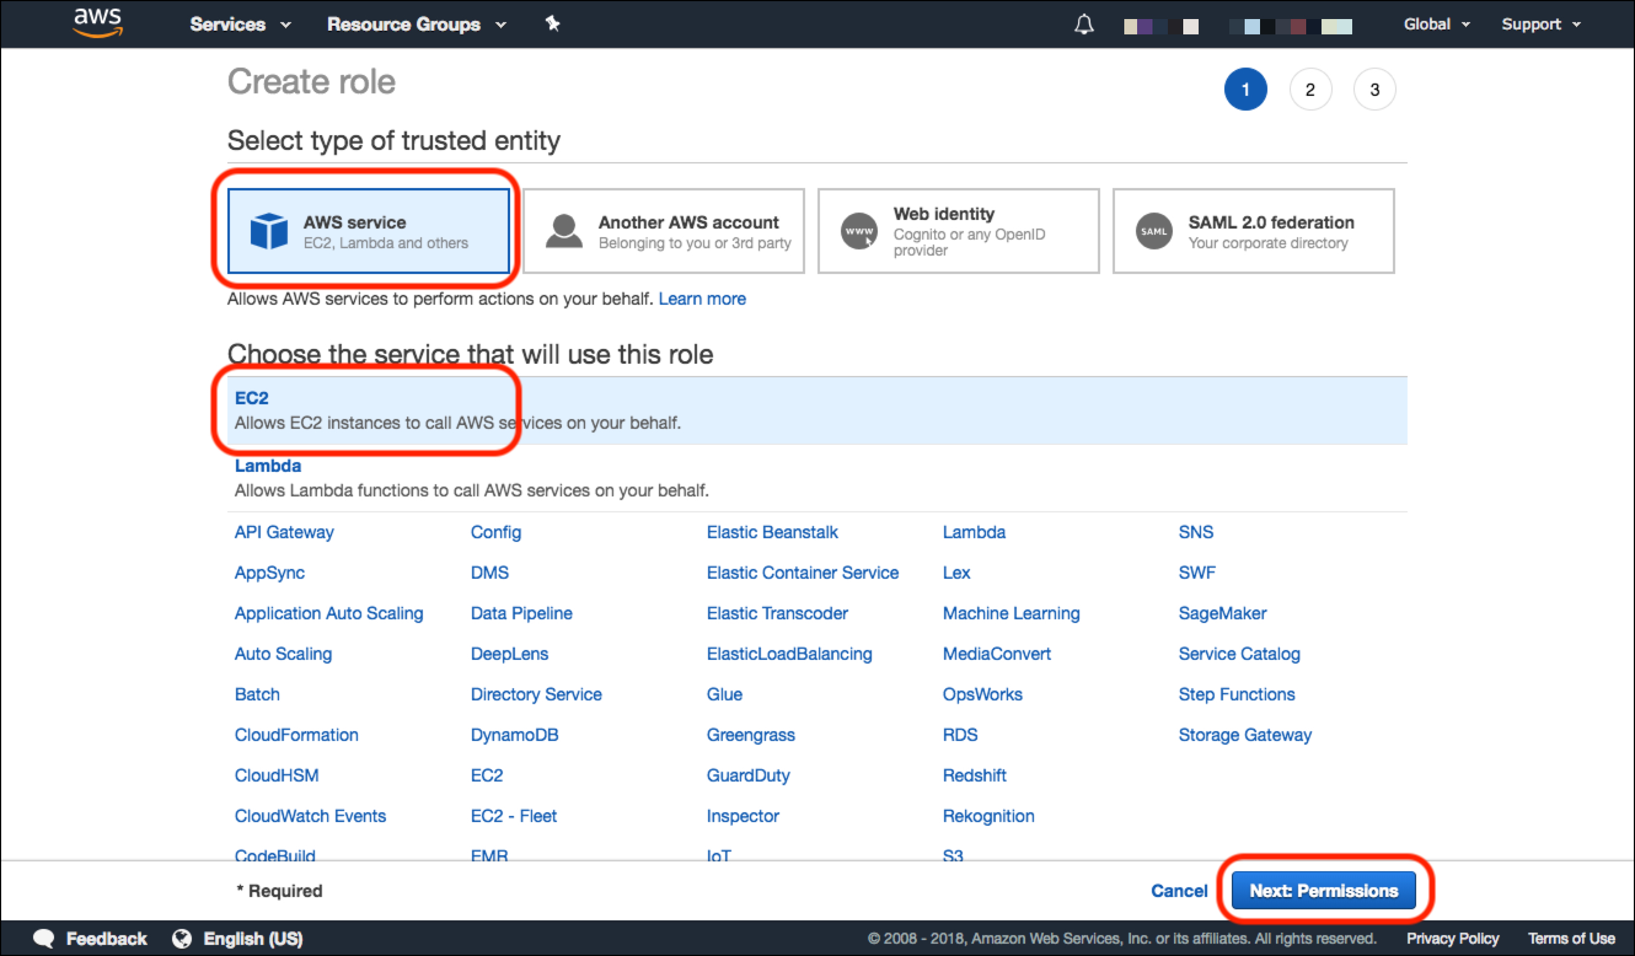Select Data Pipeline service
This screenshot has width=1635, height=956.
(x=522, y=613)
